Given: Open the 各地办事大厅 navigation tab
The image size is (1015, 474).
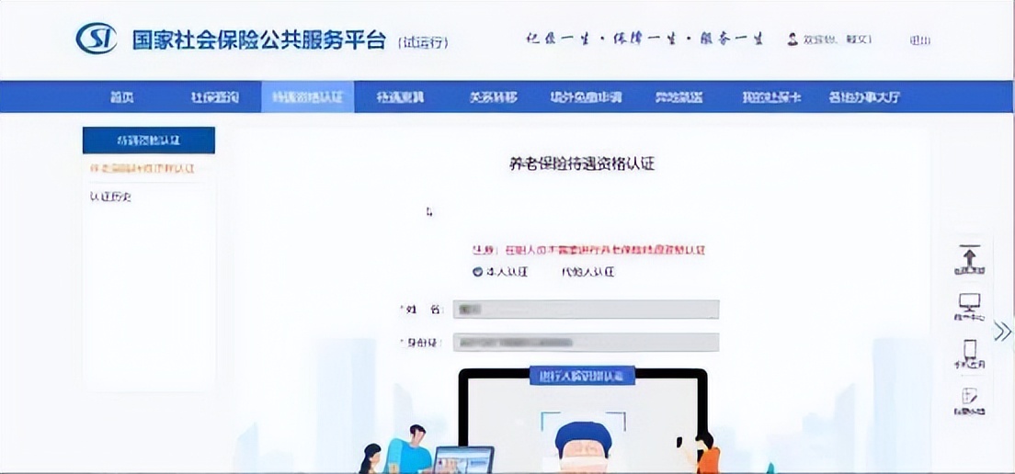Looking at the screenshot, I should coord(864,97).
